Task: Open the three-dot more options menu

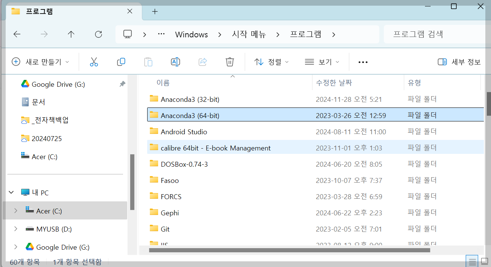Action: point(363,62)
